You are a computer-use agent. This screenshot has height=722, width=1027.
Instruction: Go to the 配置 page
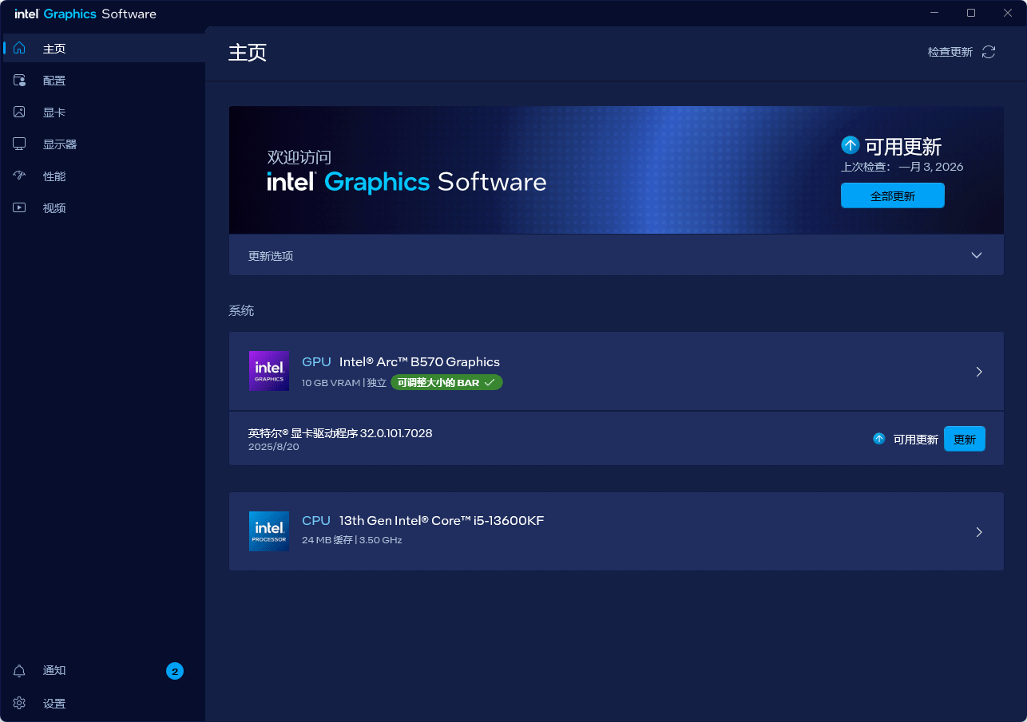pos(104,81)
